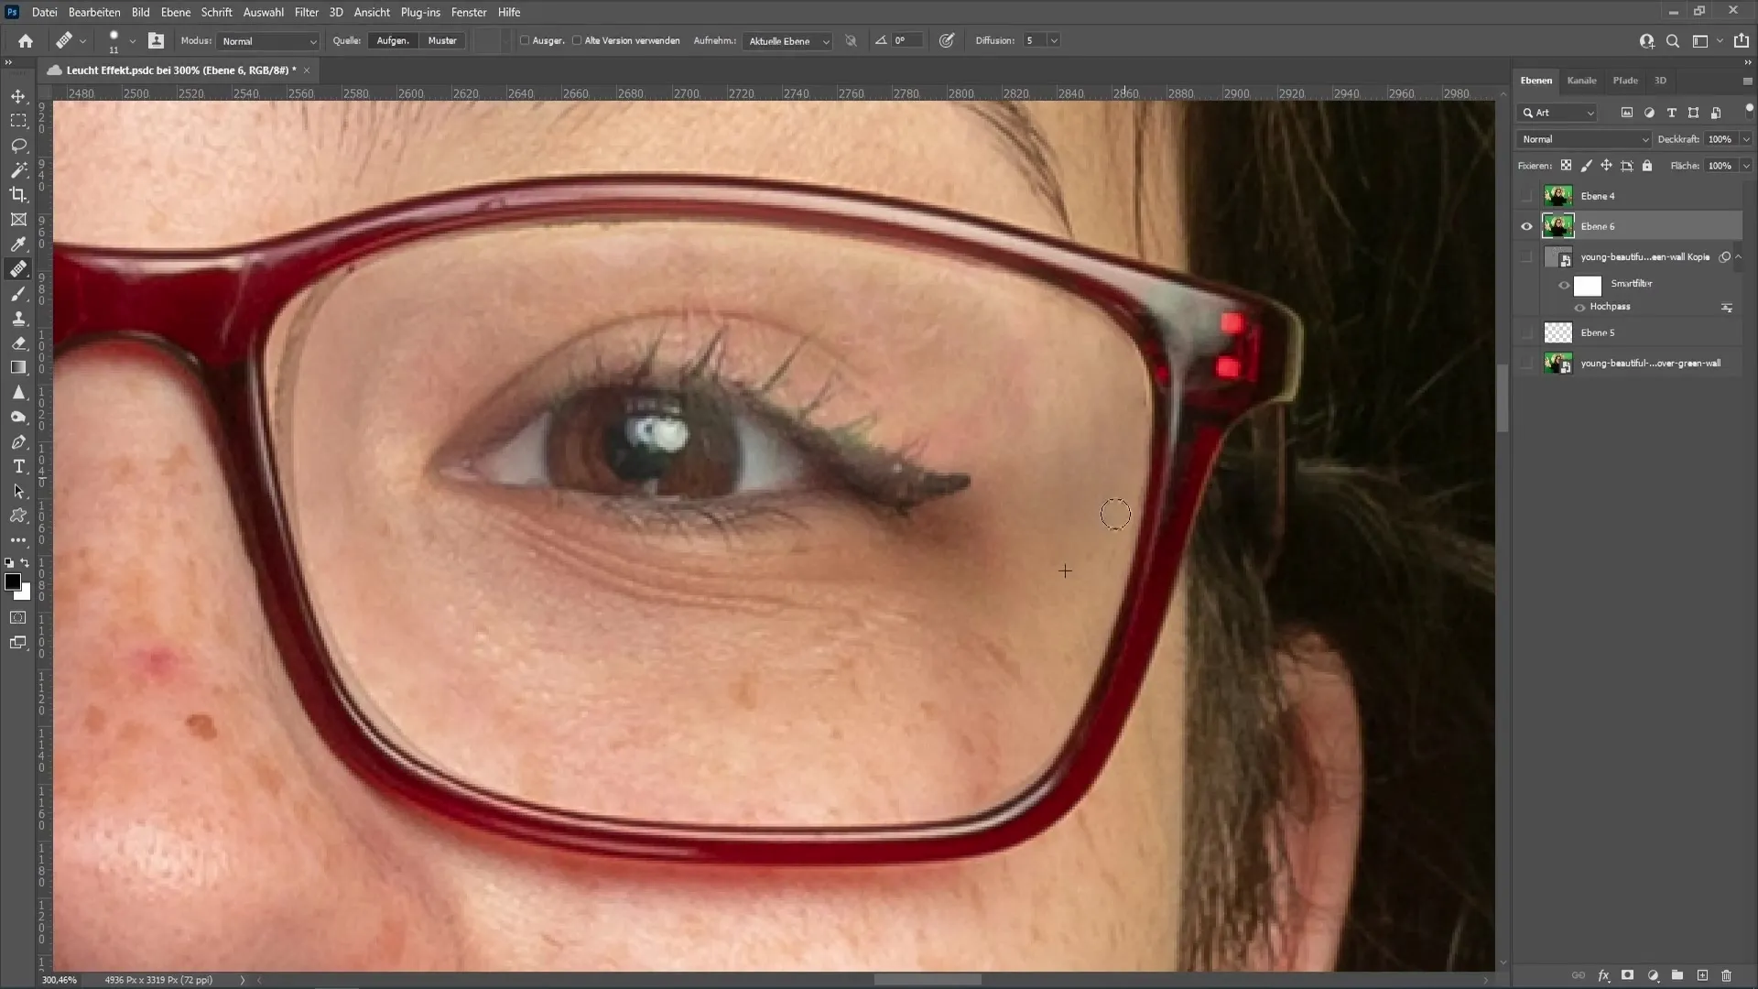Select the Eyedropper color picker tool
The image size is (1758, 989).
pos(18,244)
